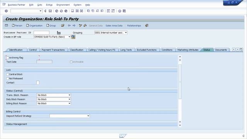Go to First Page icon

(88, 11)
